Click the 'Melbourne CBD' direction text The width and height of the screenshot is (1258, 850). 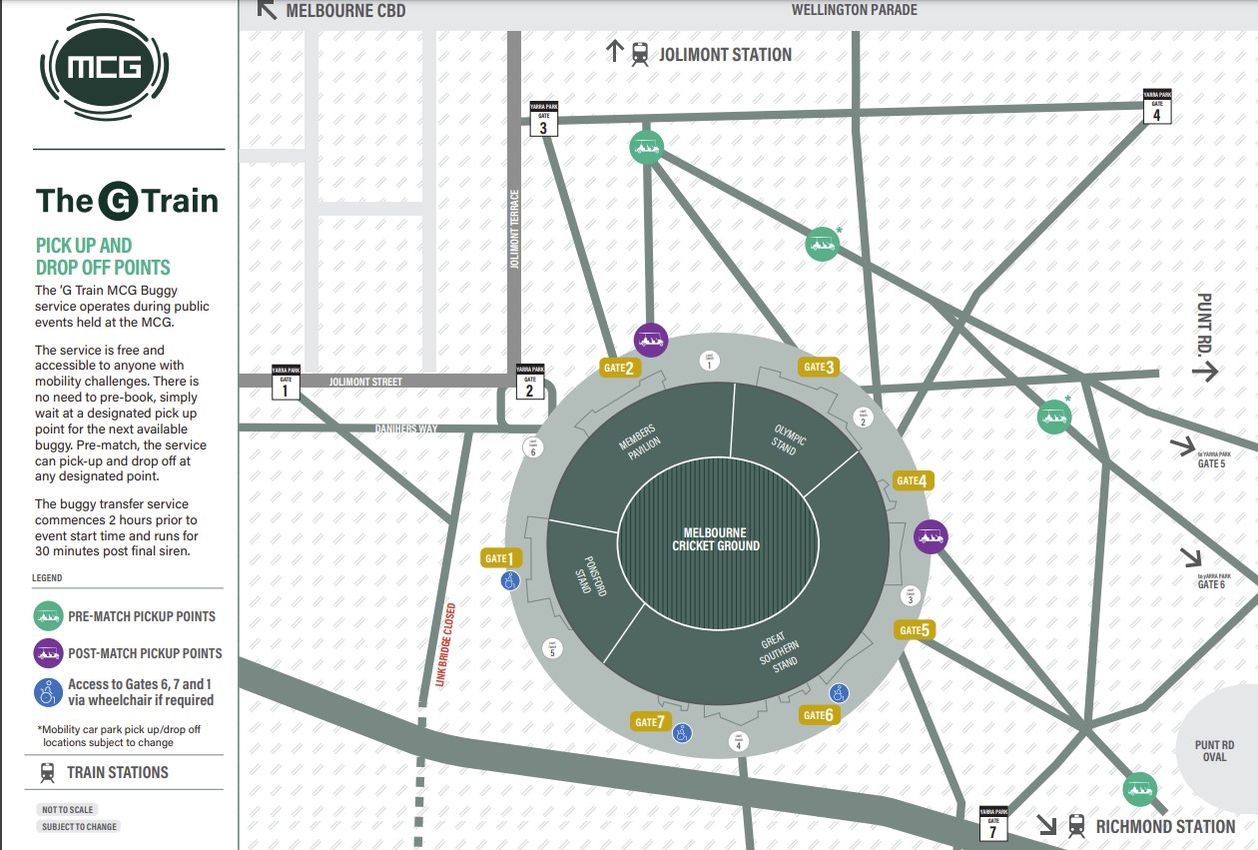(x=346, y=10)
